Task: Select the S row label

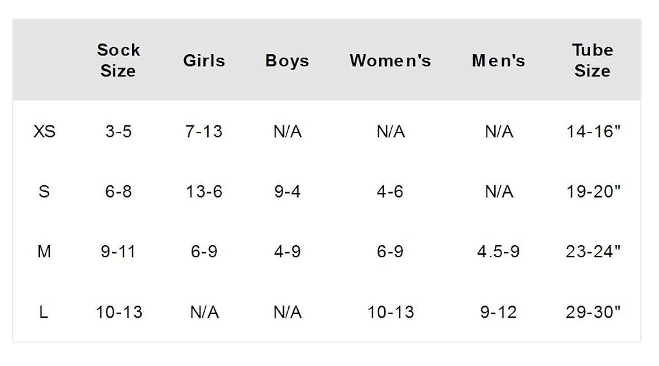Action: point(44,192)
